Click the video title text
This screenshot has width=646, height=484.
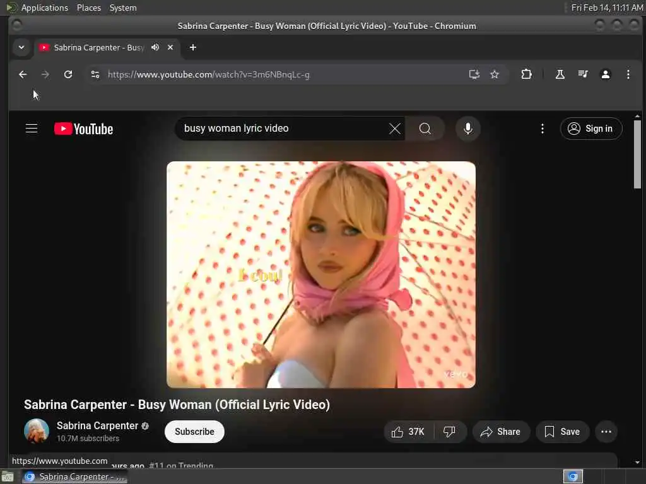pos(177,405)
